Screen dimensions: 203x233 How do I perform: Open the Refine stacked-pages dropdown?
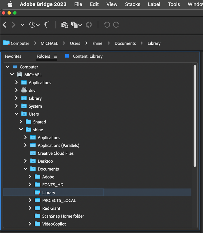click(77, 25)
